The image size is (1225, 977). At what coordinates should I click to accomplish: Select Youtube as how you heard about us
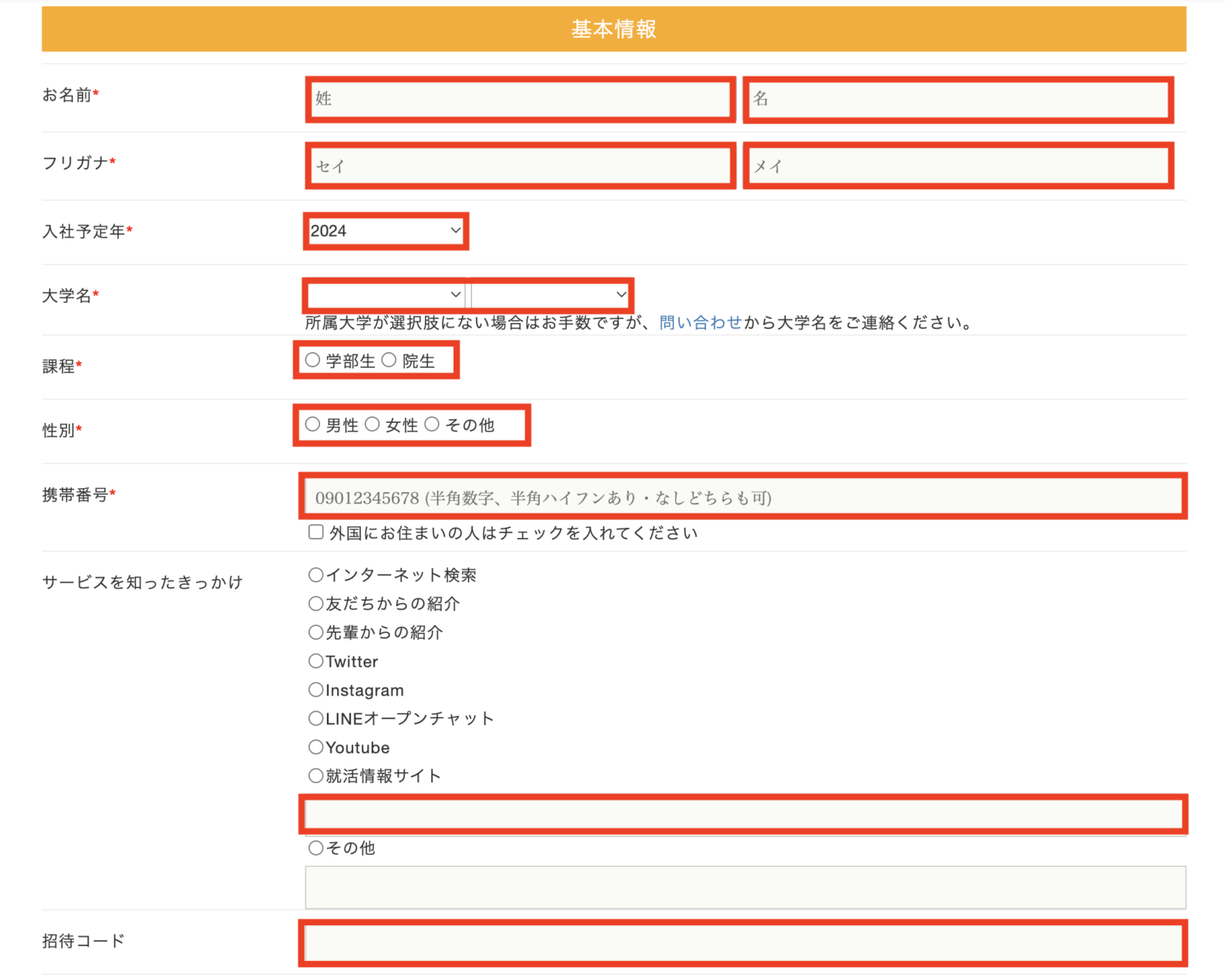316,747
